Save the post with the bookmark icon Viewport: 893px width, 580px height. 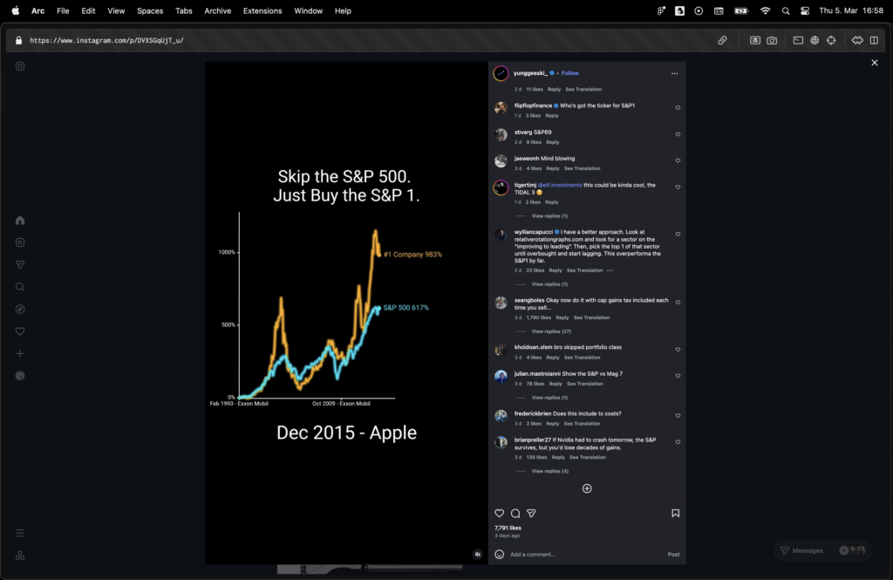676,514
